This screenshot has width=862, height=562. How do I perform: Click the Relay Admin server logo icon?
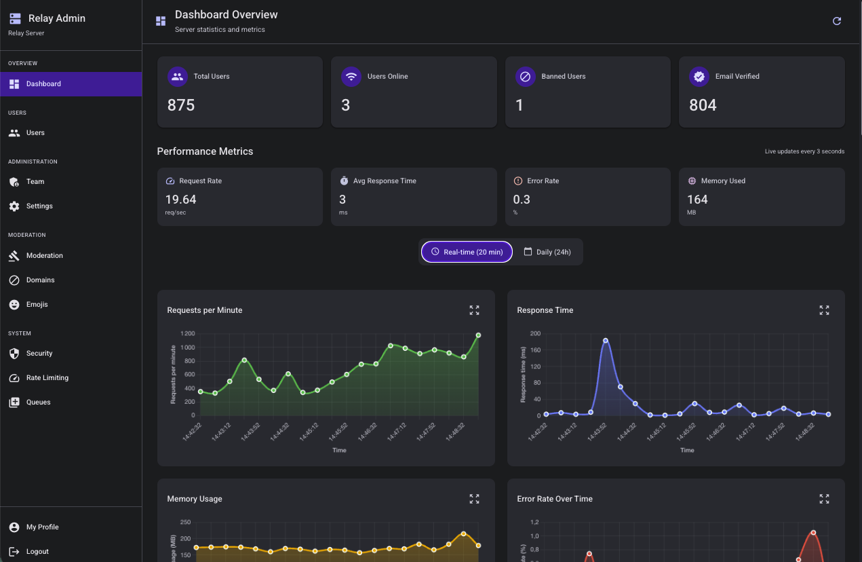[x=15, y=18]
